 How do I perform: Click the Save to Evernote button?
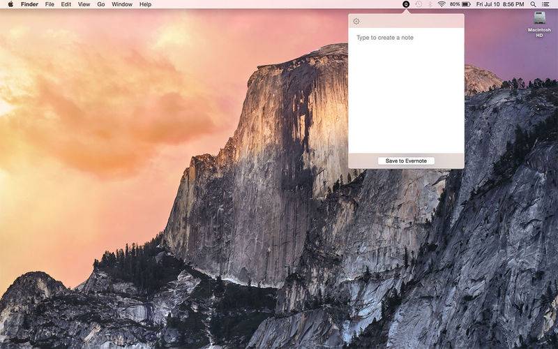[406, 161]
